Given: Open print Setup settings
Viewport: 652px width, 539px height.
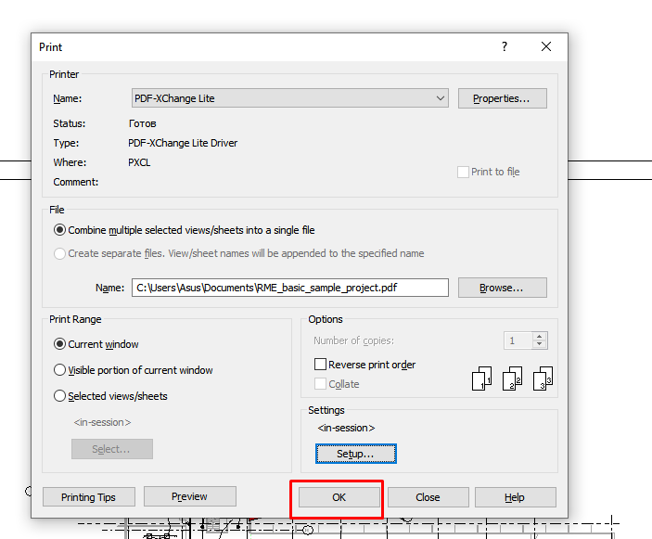Looking at the screenshot, I should coord(356,454).
